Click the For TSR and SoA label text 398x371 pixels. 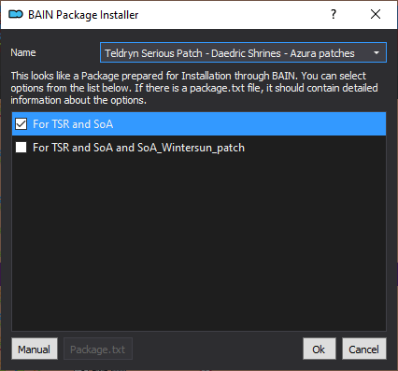coord(73,124)
